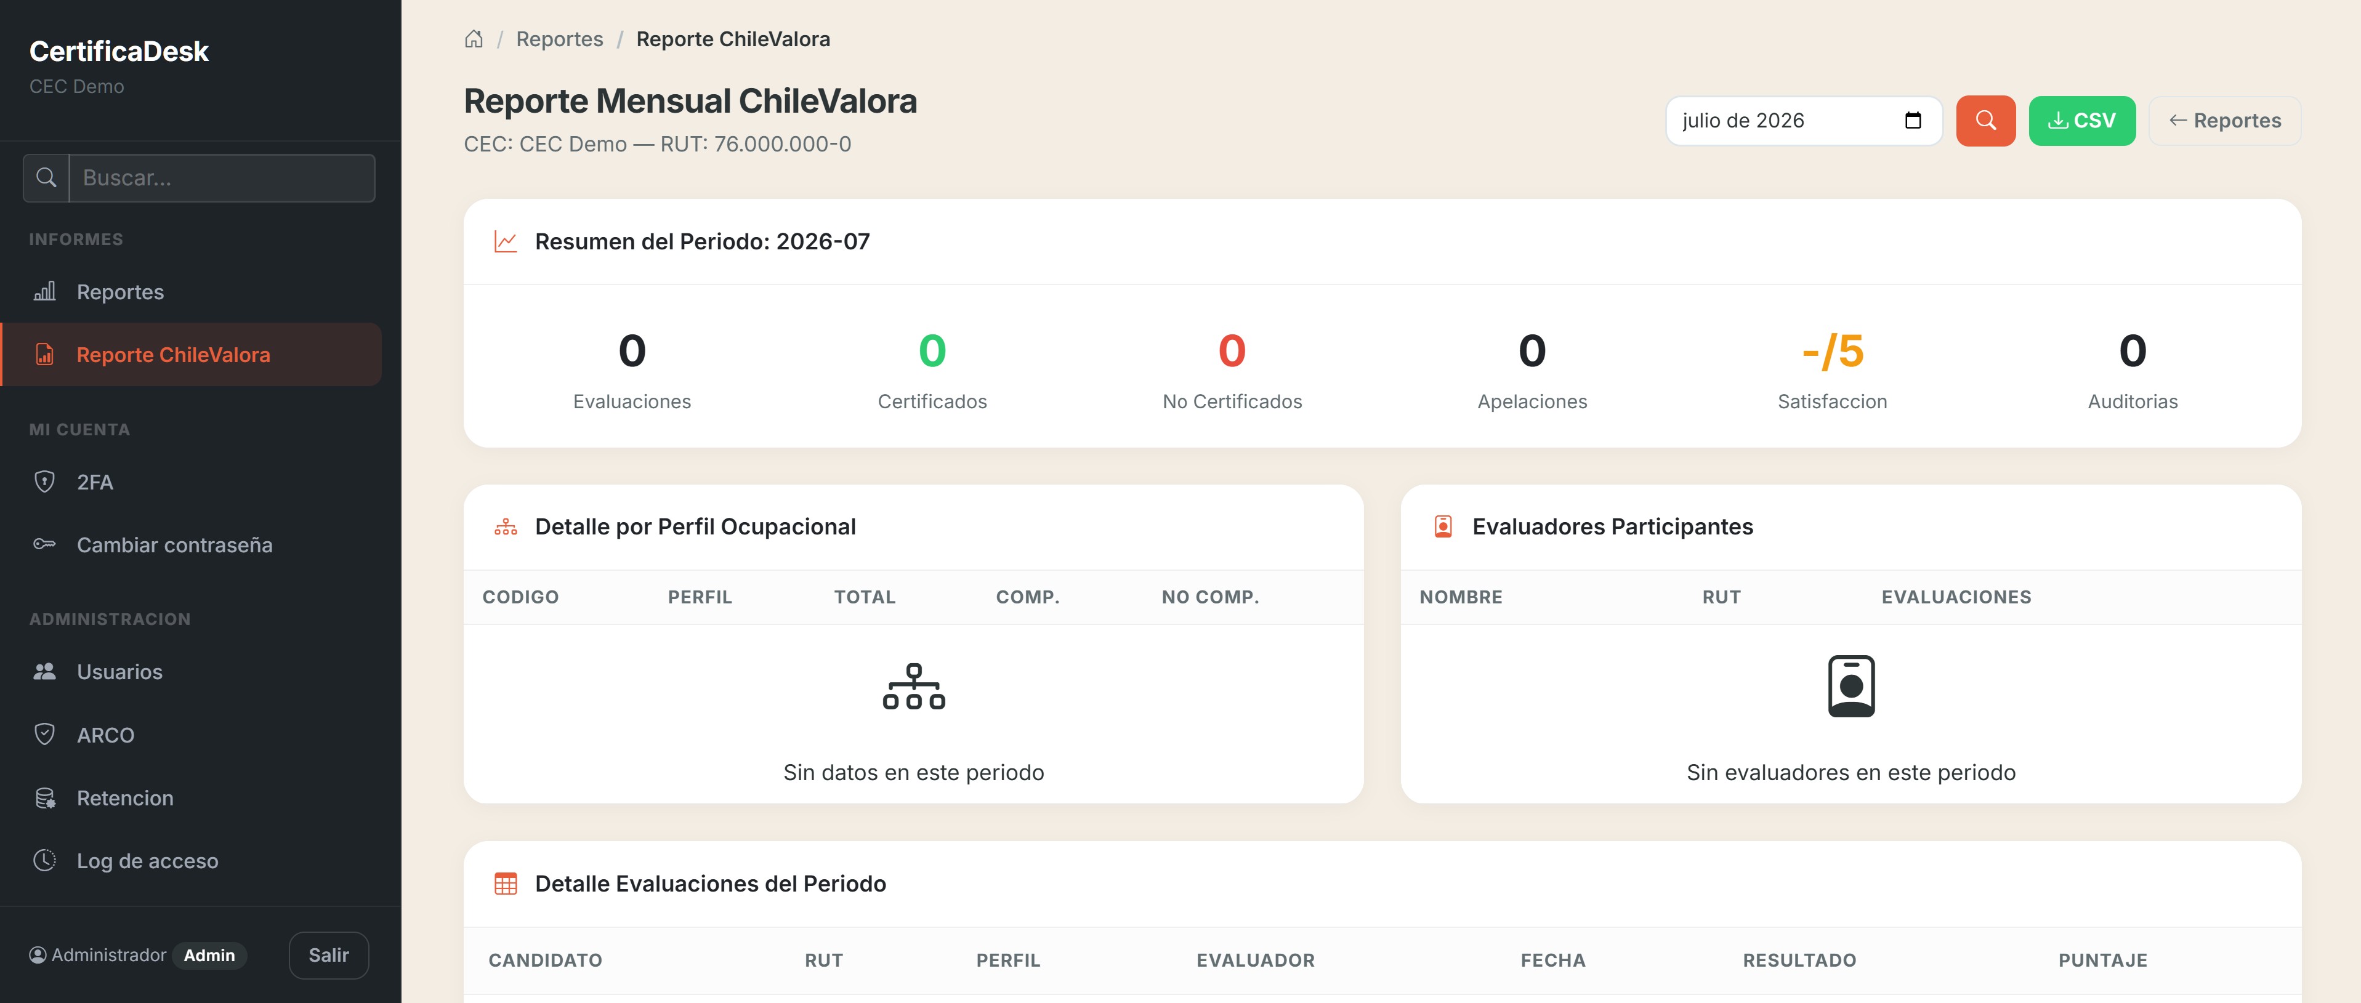Viewport: 2361px width, 1003px height.
Task: Click the FECHA column header
Action: click(1552, 961)
